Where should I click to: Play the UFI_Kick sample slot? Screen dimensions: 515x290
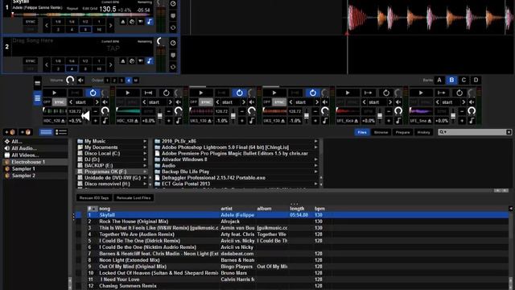point(348,93)
